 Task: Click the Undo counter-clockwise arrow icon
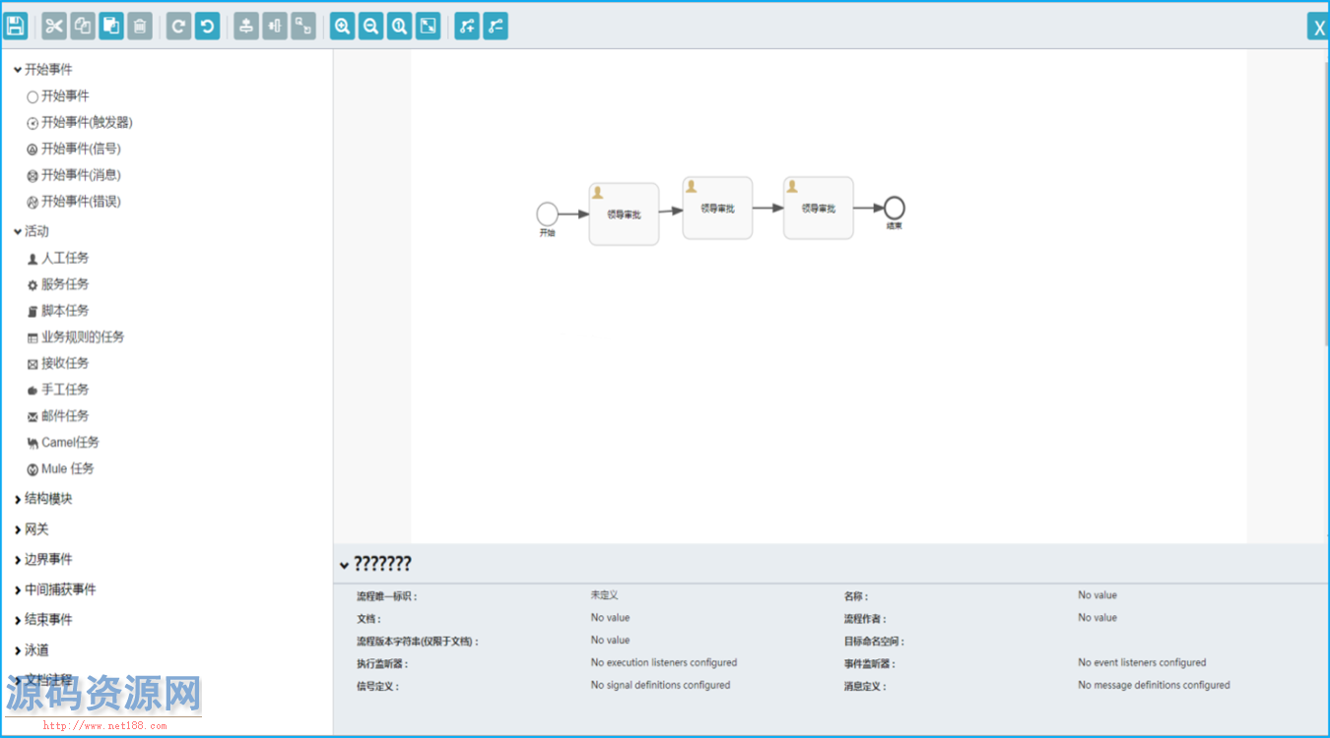[207, 27]
